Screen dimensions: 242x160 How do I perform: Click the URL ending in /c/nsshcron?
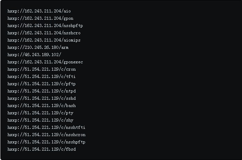click(x=46, y=135)
